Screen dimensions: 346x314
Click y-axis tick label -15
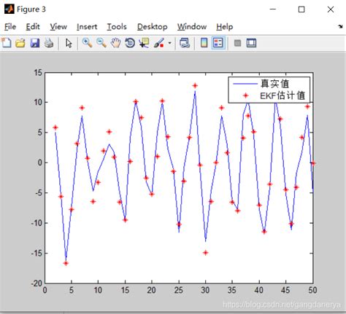coord(36,253)
